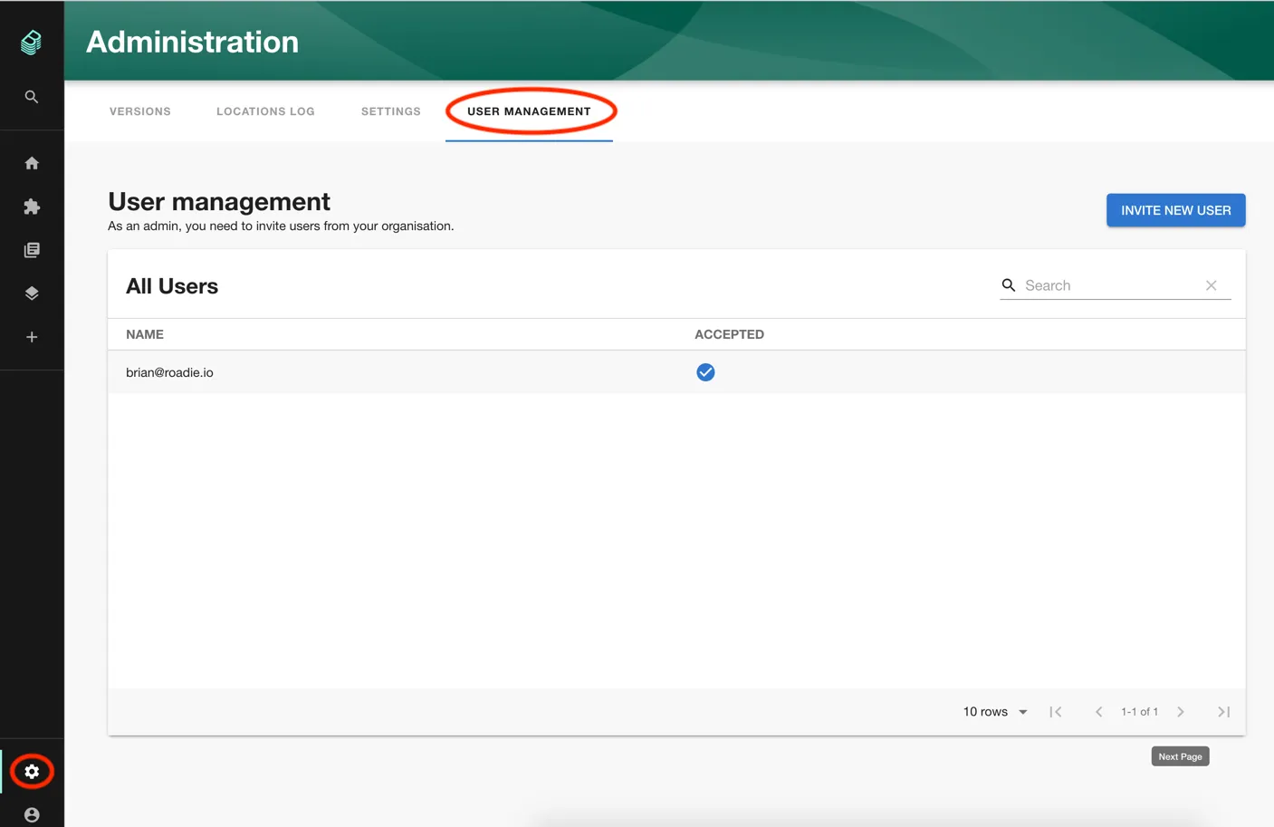Click the Roadie logo in the sidebar

[x=32, y=42]
